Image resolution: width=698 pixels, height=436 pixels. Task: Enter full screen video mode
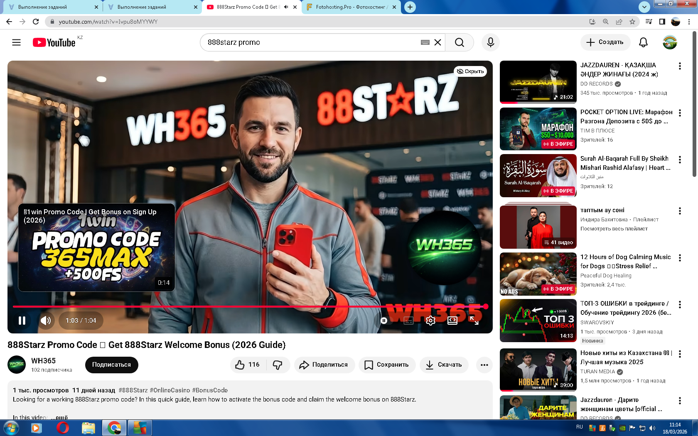474,321
